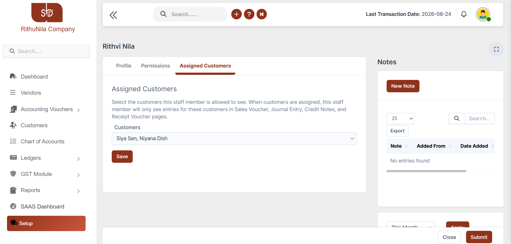
Task: Switch to Permissions tab
Action: [155, 66]
